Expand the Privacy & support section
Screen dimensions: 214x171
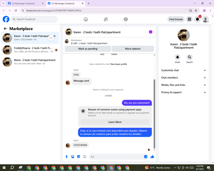tap(184, 92)
